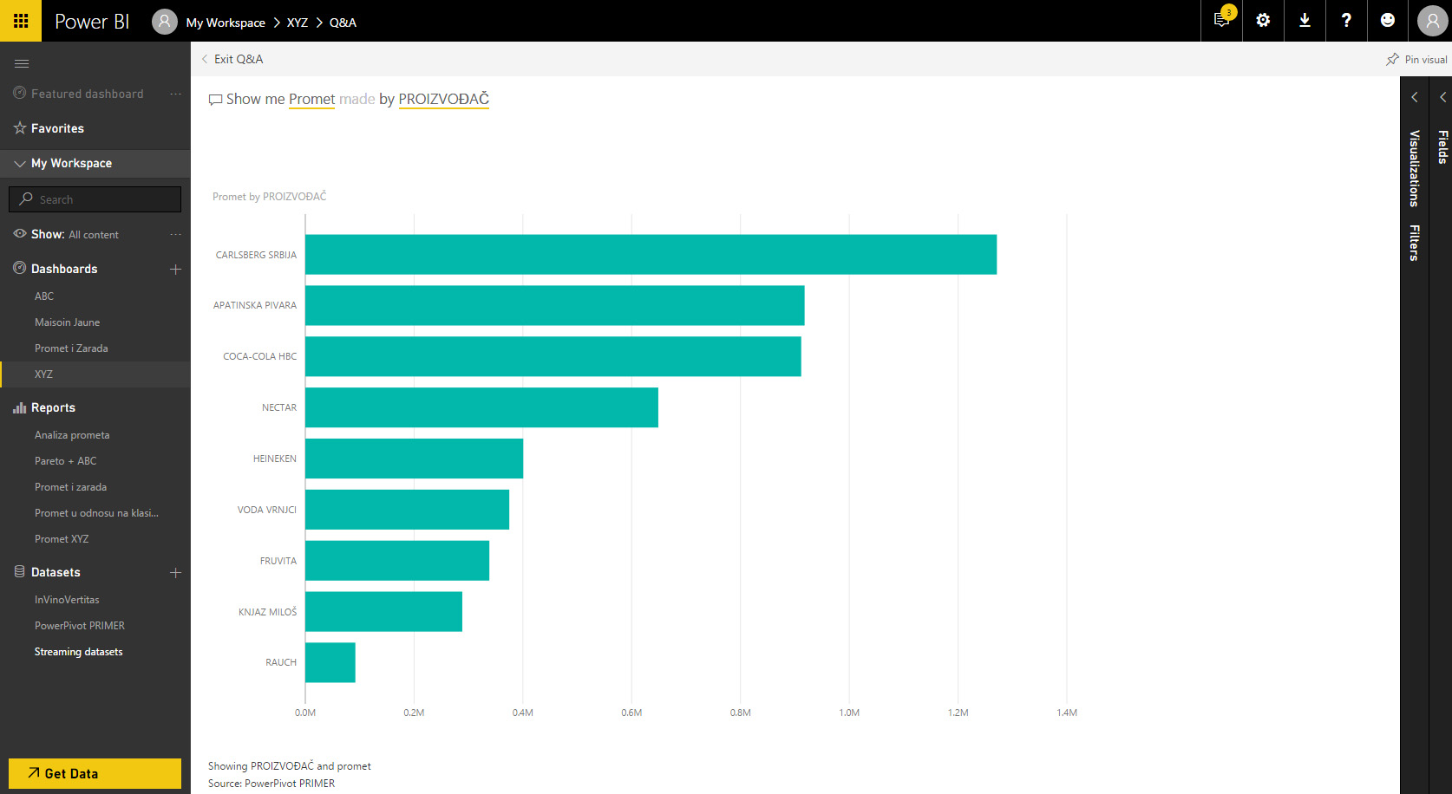The width and height of the screenshot is (1452, 794).
Task: Toggle Show All content filter
Action: (75, 235)
